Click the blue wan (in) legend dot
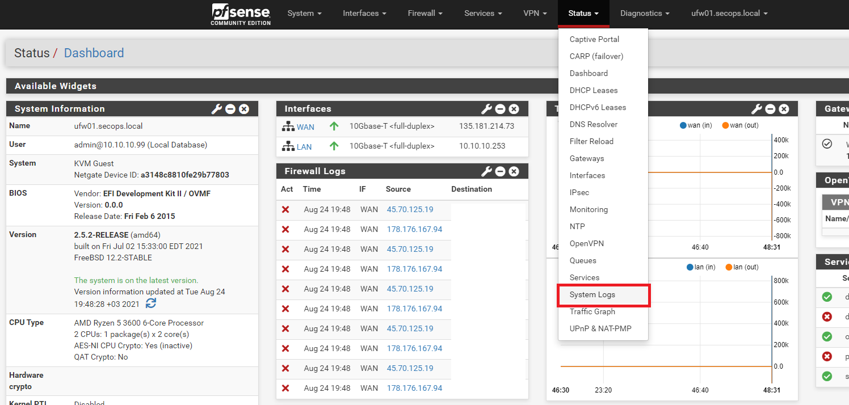 pos(684,125)
